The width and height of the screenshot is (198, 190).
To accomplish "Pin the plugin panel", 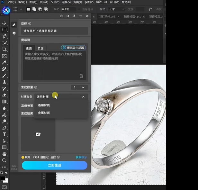I will click(x=74, y=16).
